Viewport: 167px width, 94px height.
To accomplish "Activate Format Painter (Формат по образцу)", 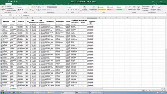I will tap(11, 10).
